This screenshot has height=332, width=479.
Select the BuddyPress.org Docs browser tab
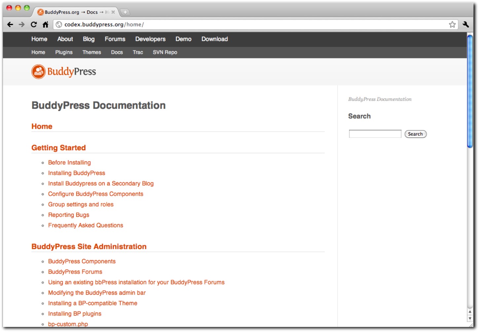click(76, 12)
